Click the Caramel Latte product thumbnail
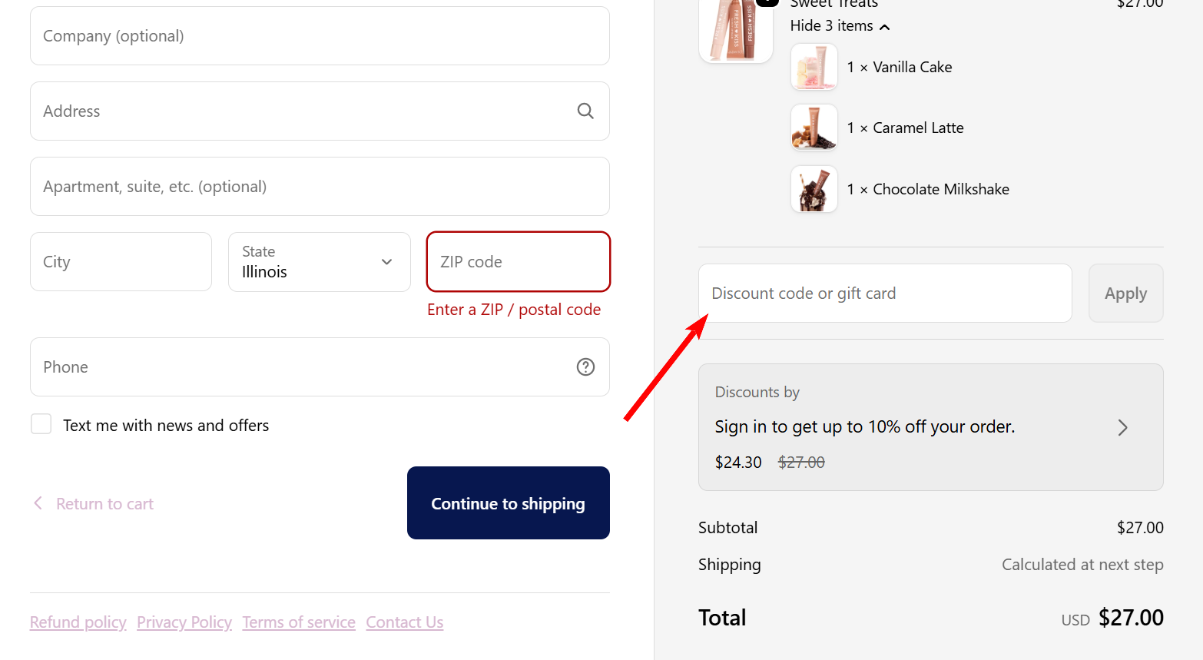1203x660 pixels. pos(814,128)
